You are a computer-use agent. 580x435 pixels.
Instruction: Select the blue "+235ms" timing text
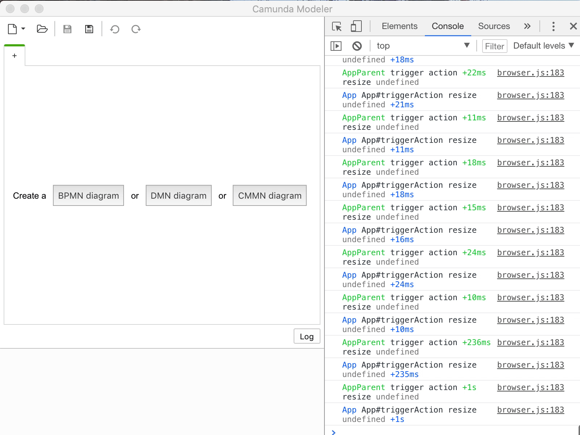(405, 374)
